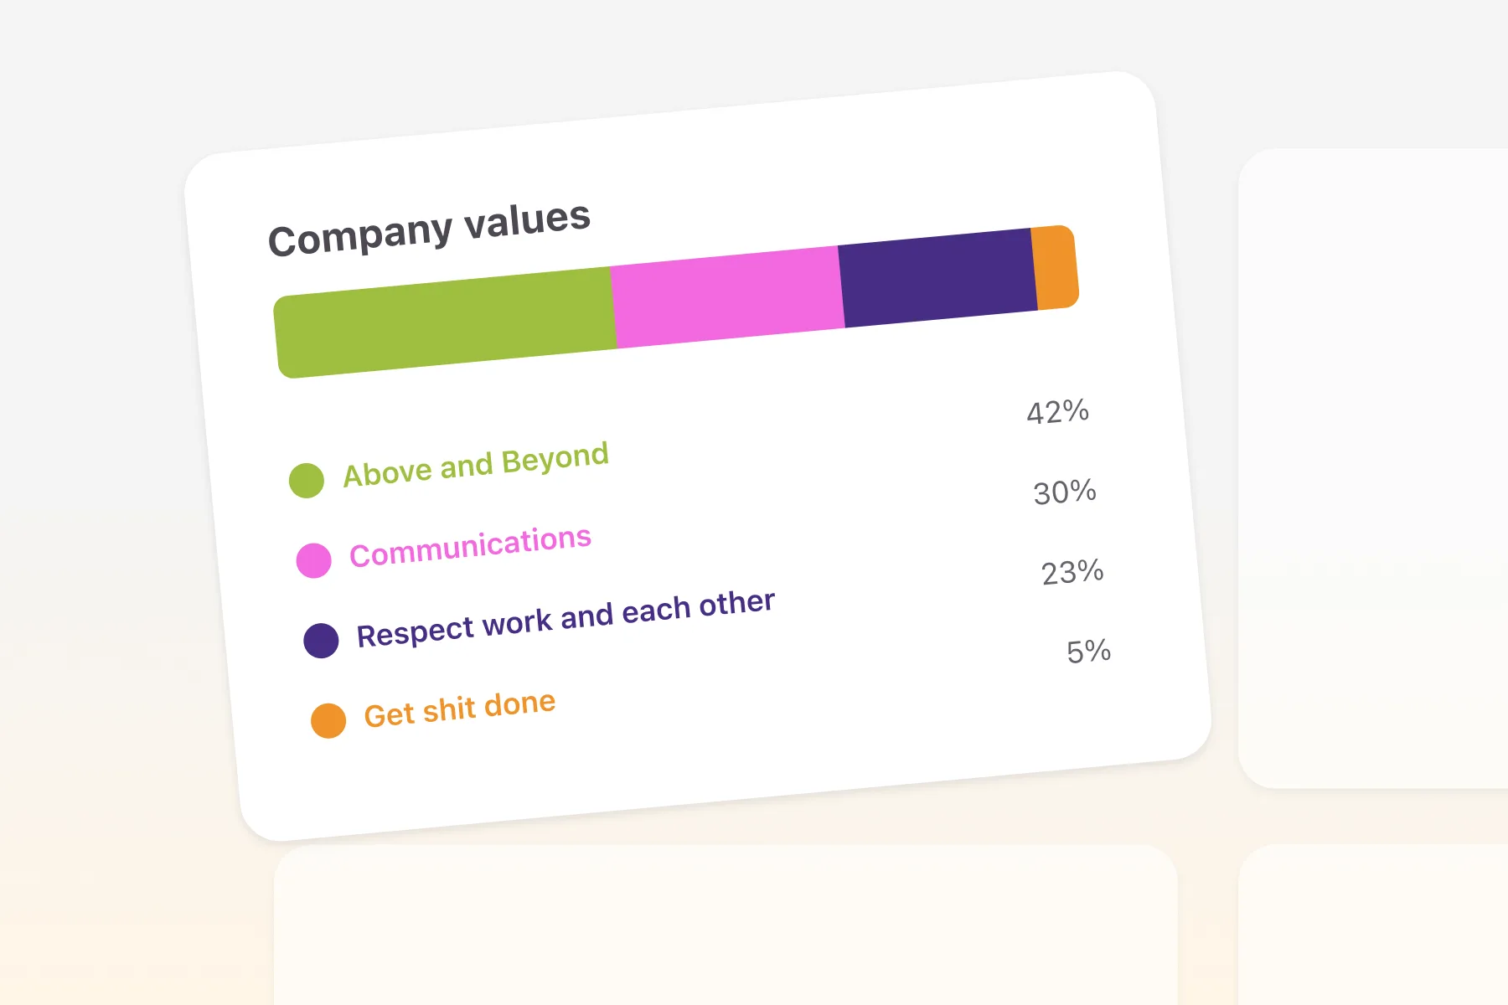Click the blank card on the right

click(x=1374, y=469)
